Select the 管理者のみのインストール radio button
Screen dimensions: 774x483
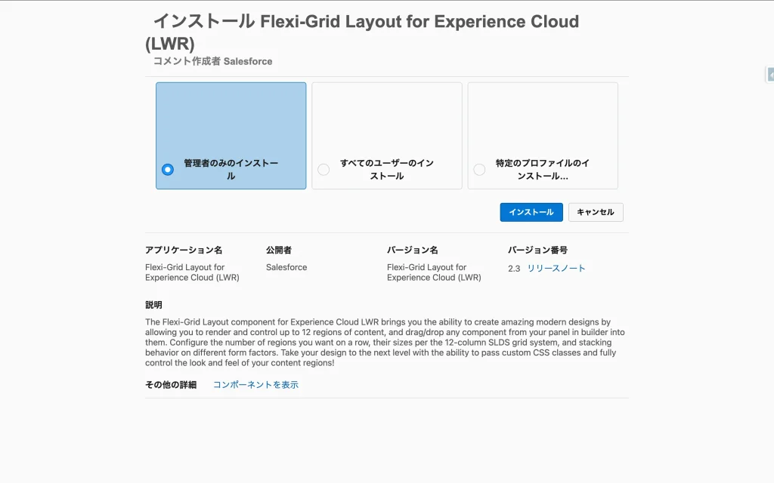pyautogui.click(x=168, y=170)
